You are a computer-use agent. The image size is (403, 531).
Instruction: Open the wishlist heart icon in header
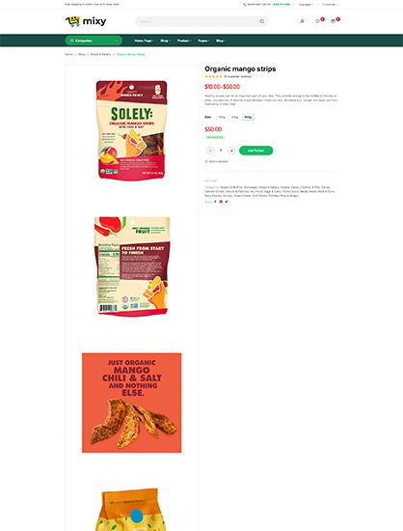pos(317,21)
